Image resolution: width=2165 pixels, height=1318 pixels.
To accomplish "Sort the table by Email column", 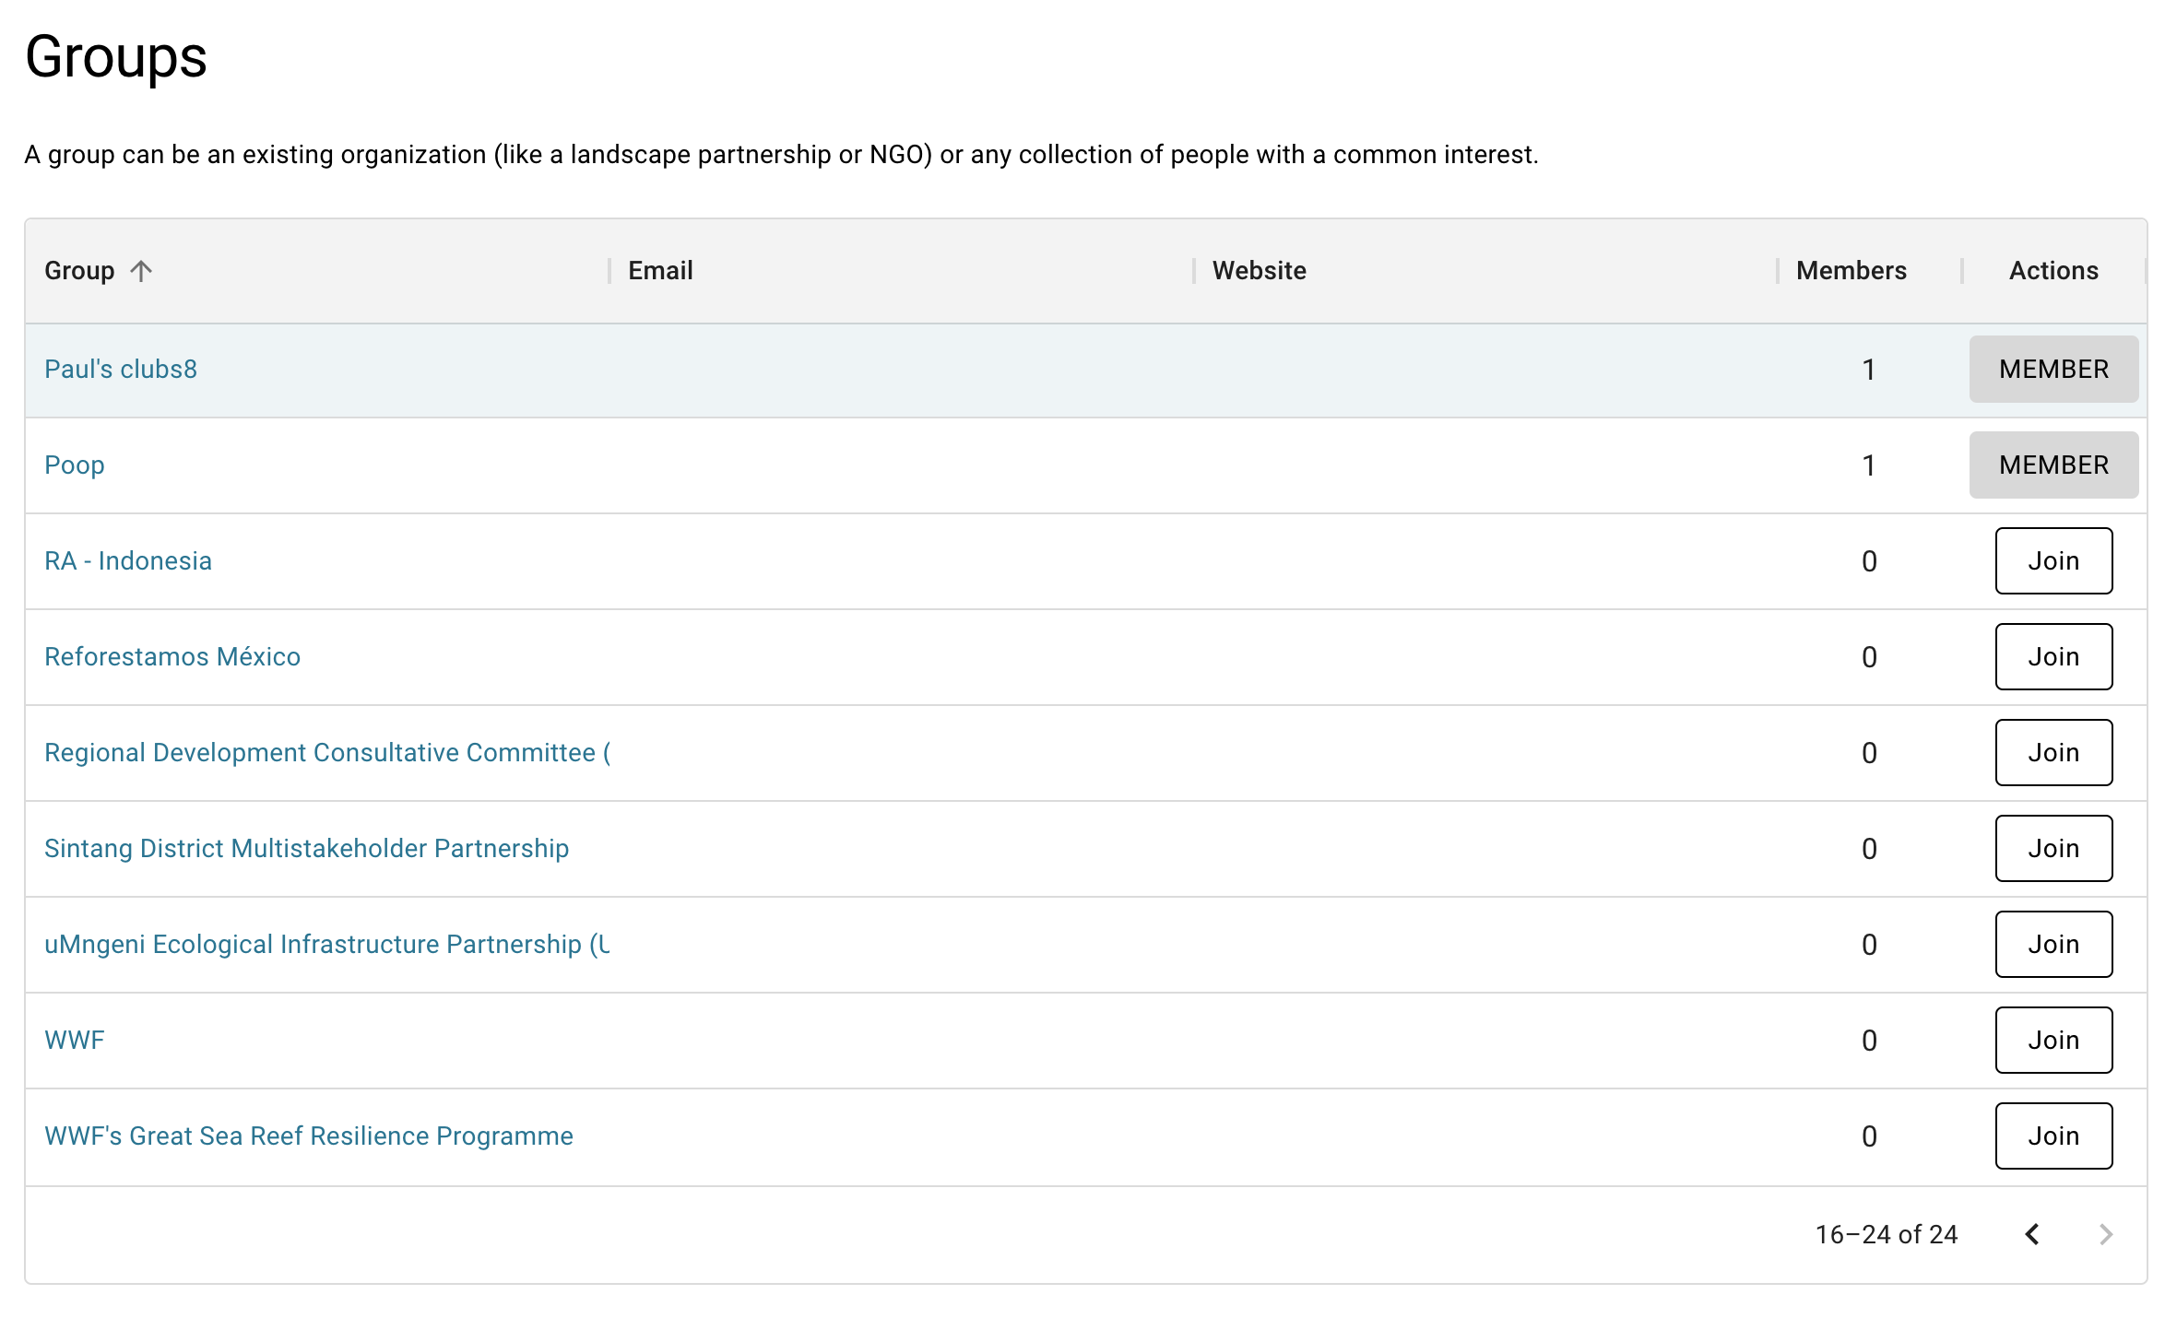I will 660,270.
